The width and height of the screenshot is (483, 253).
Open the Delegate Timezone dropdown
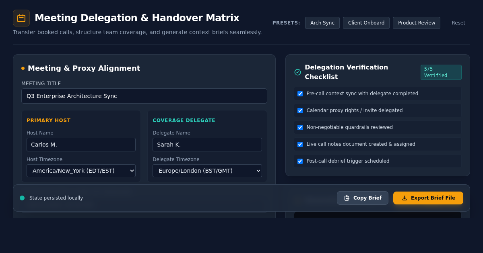tap(207, 171)
